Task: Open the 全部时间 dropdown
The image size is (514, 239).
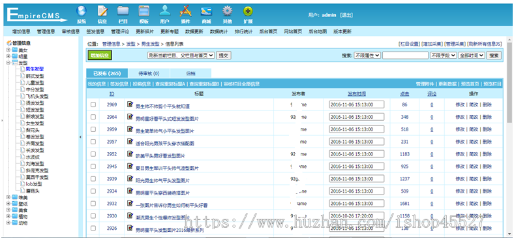Action: (472, 56)
